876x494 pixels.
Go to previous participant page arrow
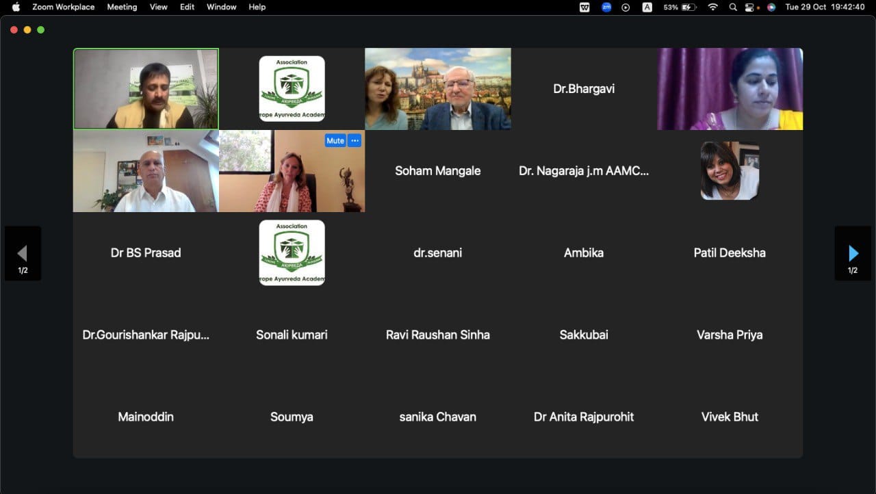(x=23, y=254)
